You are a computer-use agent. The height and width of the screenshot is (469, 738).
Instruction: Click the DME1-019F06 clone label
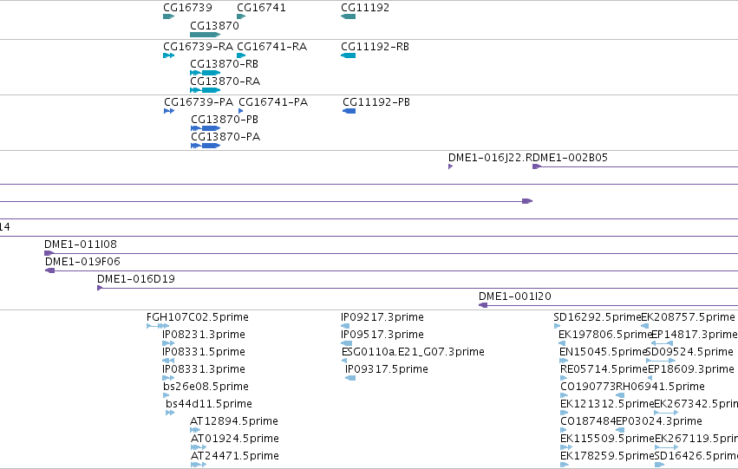(x=83, y=262)
